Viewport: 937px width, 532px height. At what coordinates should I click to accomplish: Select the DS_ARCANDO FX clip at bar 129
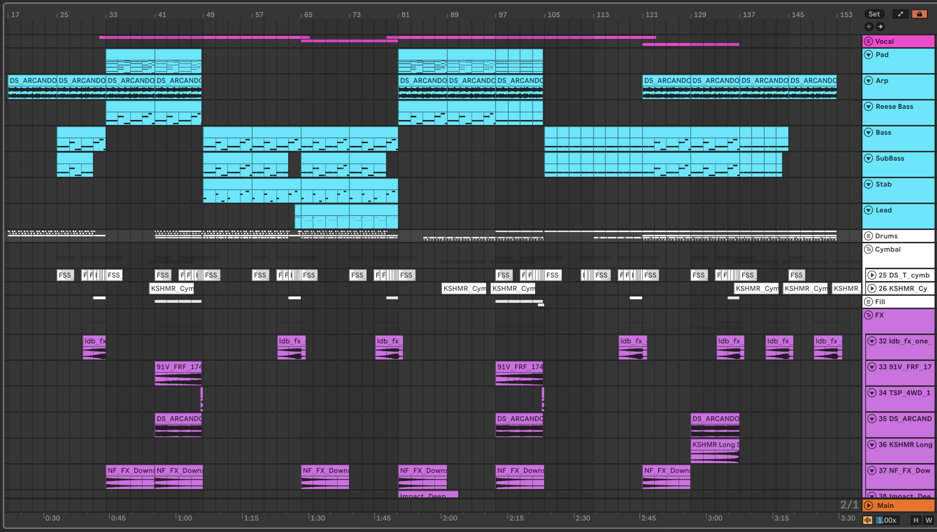pyautogui.click(x=715, y=425)
